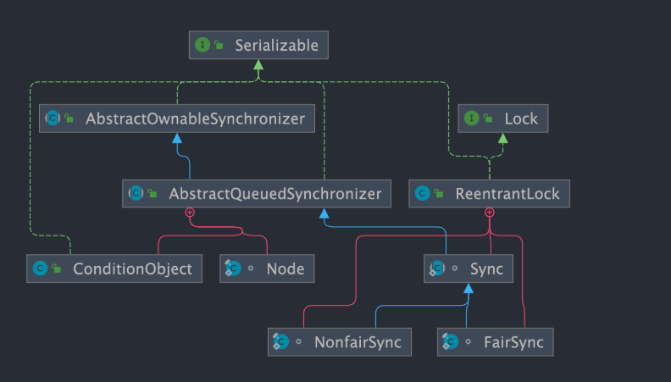Click the inner-class plus marker under ReentrantLock
This screenshot has width=671, height=382.
[489, 212]
